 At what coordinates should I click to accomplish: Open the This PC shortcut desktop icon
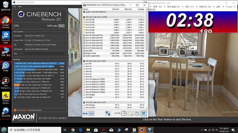tap(6, 52)
